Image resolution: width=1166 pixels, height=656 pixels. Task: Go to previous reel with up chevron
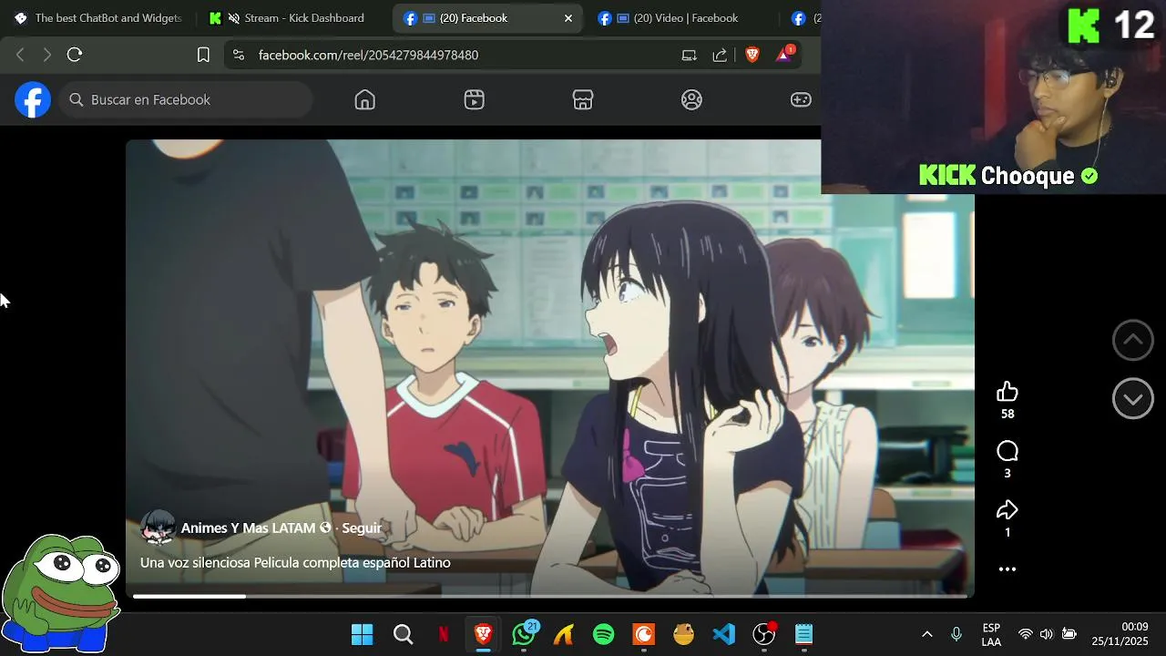(1133, 340)
